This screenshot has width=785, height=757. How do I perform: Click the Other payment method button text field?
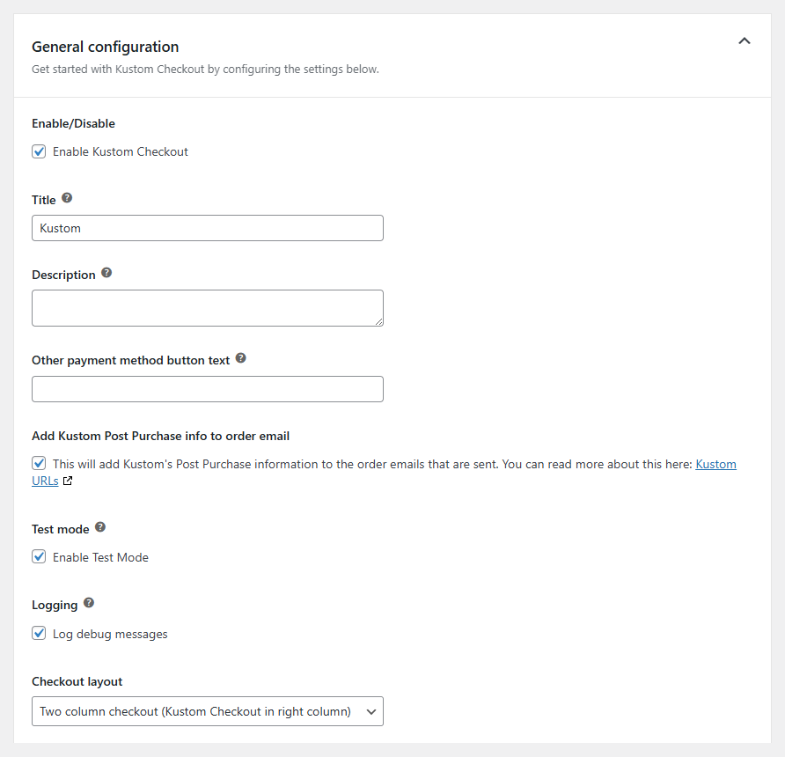click(207, 389)
